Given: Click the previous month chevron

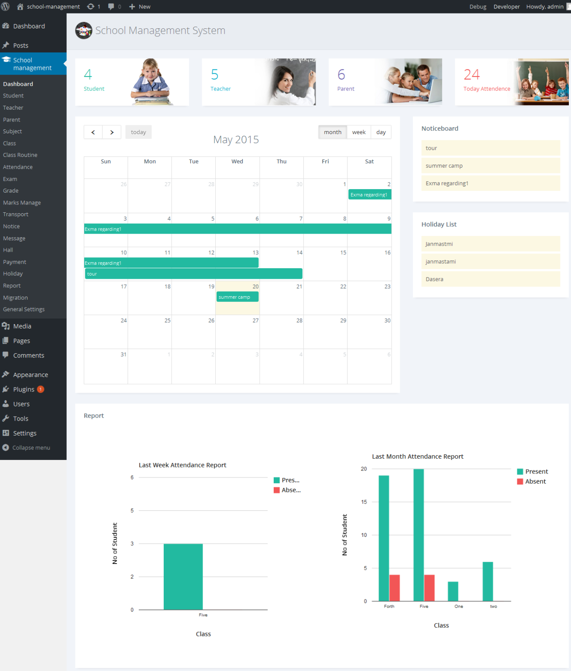Looking at the screenshot, I should [93, 132].
